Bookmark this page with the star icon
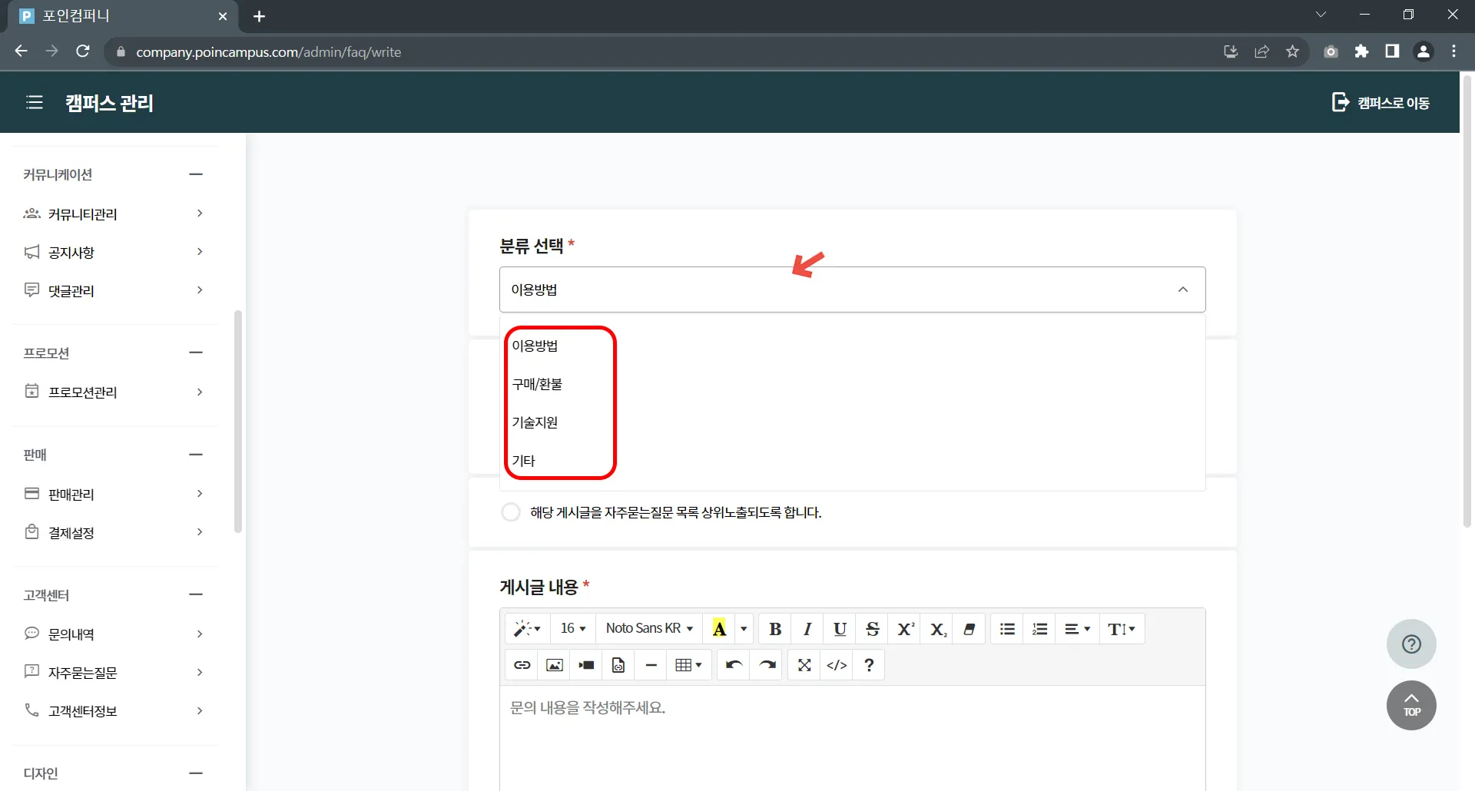Viewport: 1475px width, 791px height. point(1292,51)
